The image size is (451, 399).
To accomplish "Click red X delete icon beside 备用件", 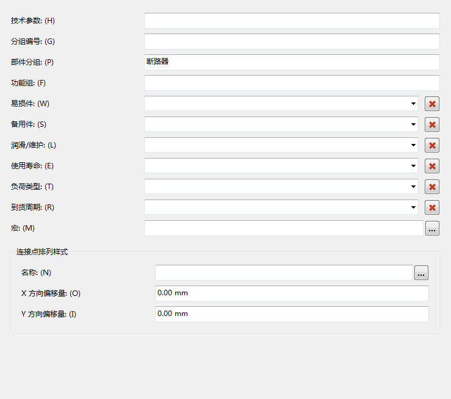I will 432,124.
